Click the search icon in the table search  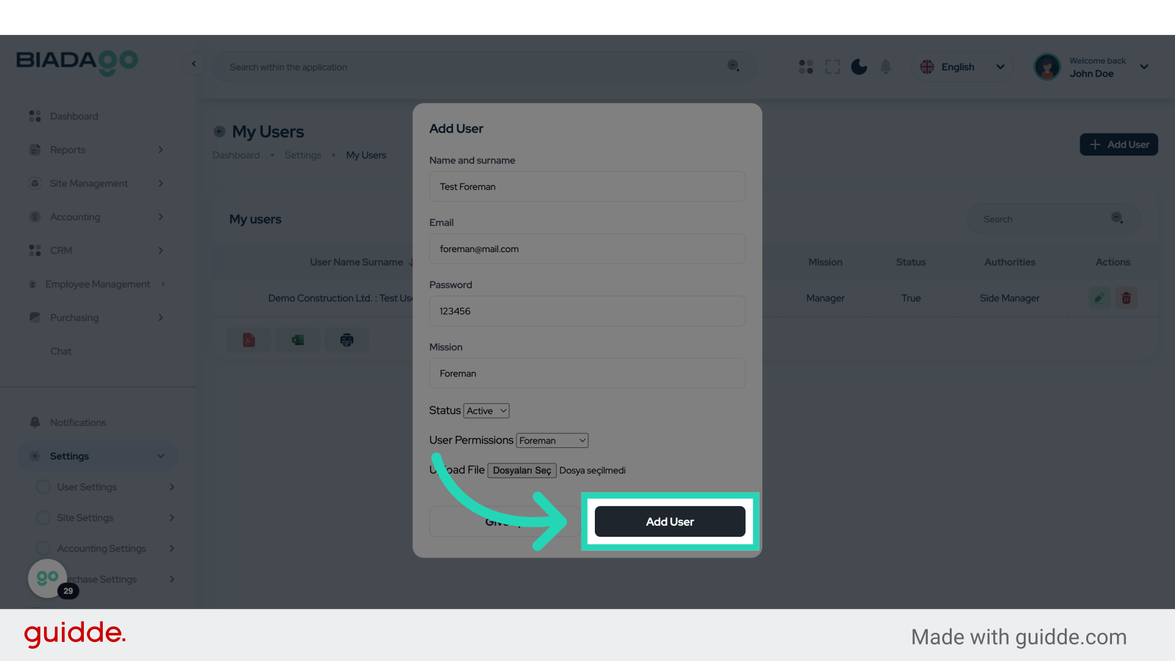1116,218
